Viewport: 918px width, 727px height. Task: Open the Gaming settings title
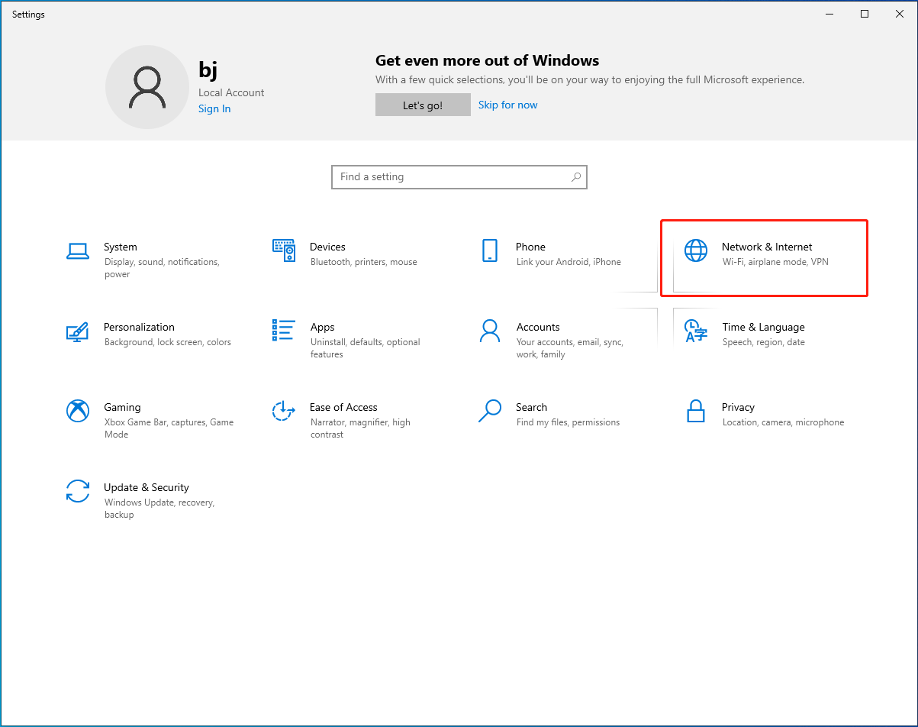point(123,408)
